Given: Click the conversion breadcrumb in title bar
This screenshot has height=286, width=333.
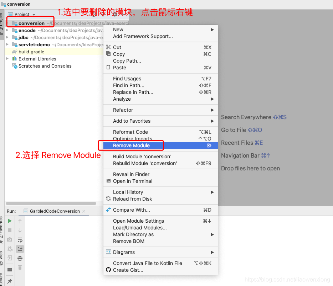Looking at the screenshot, I should tap(16, 4).
